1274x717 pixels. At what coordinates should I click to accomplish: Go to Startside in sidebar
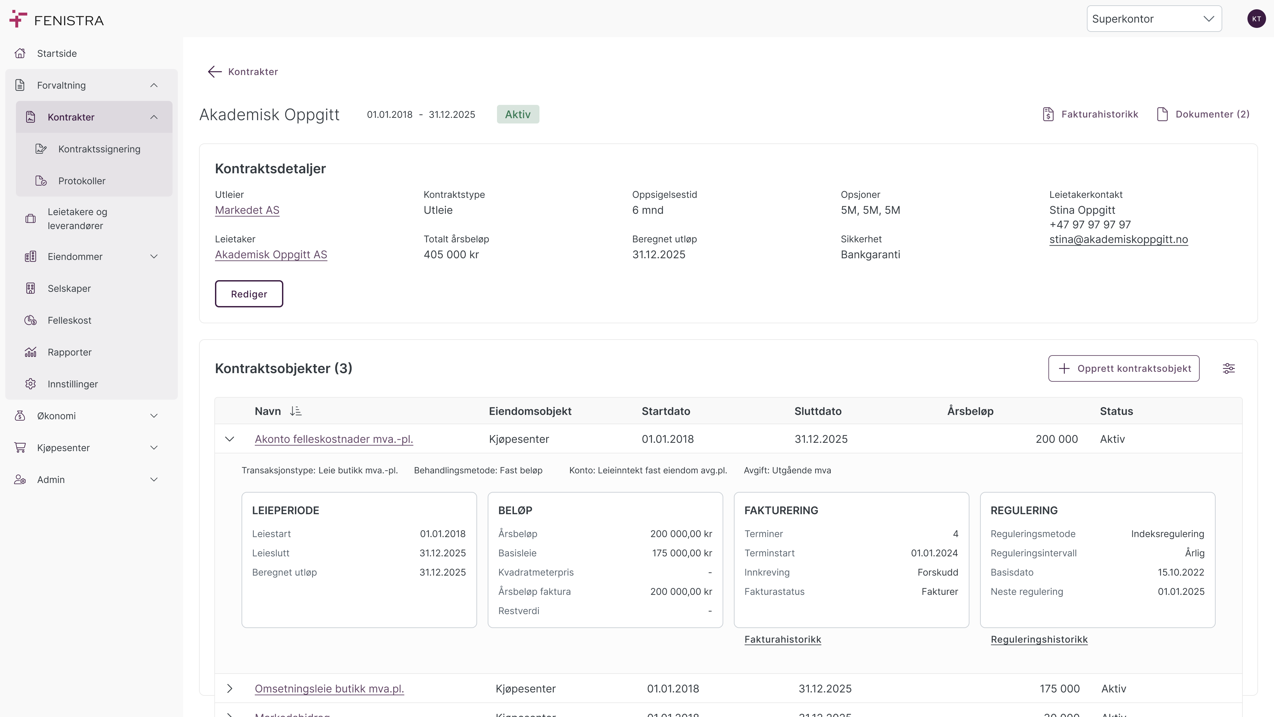pyautogui.click(x=57, y=53)
